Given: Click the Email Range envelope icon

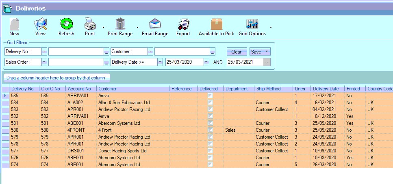Looking at the screenshot, I should (155, 25).
